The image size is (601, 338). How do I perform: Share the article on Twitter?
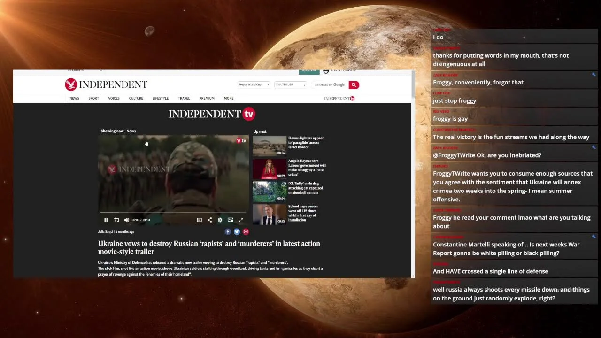click(237, 231)
